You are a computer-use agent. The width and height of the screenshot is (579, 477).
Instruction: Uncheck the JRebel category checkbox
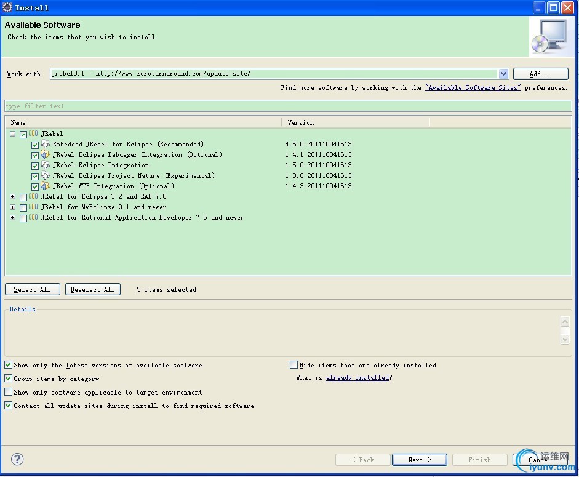[x=23, y=135]
